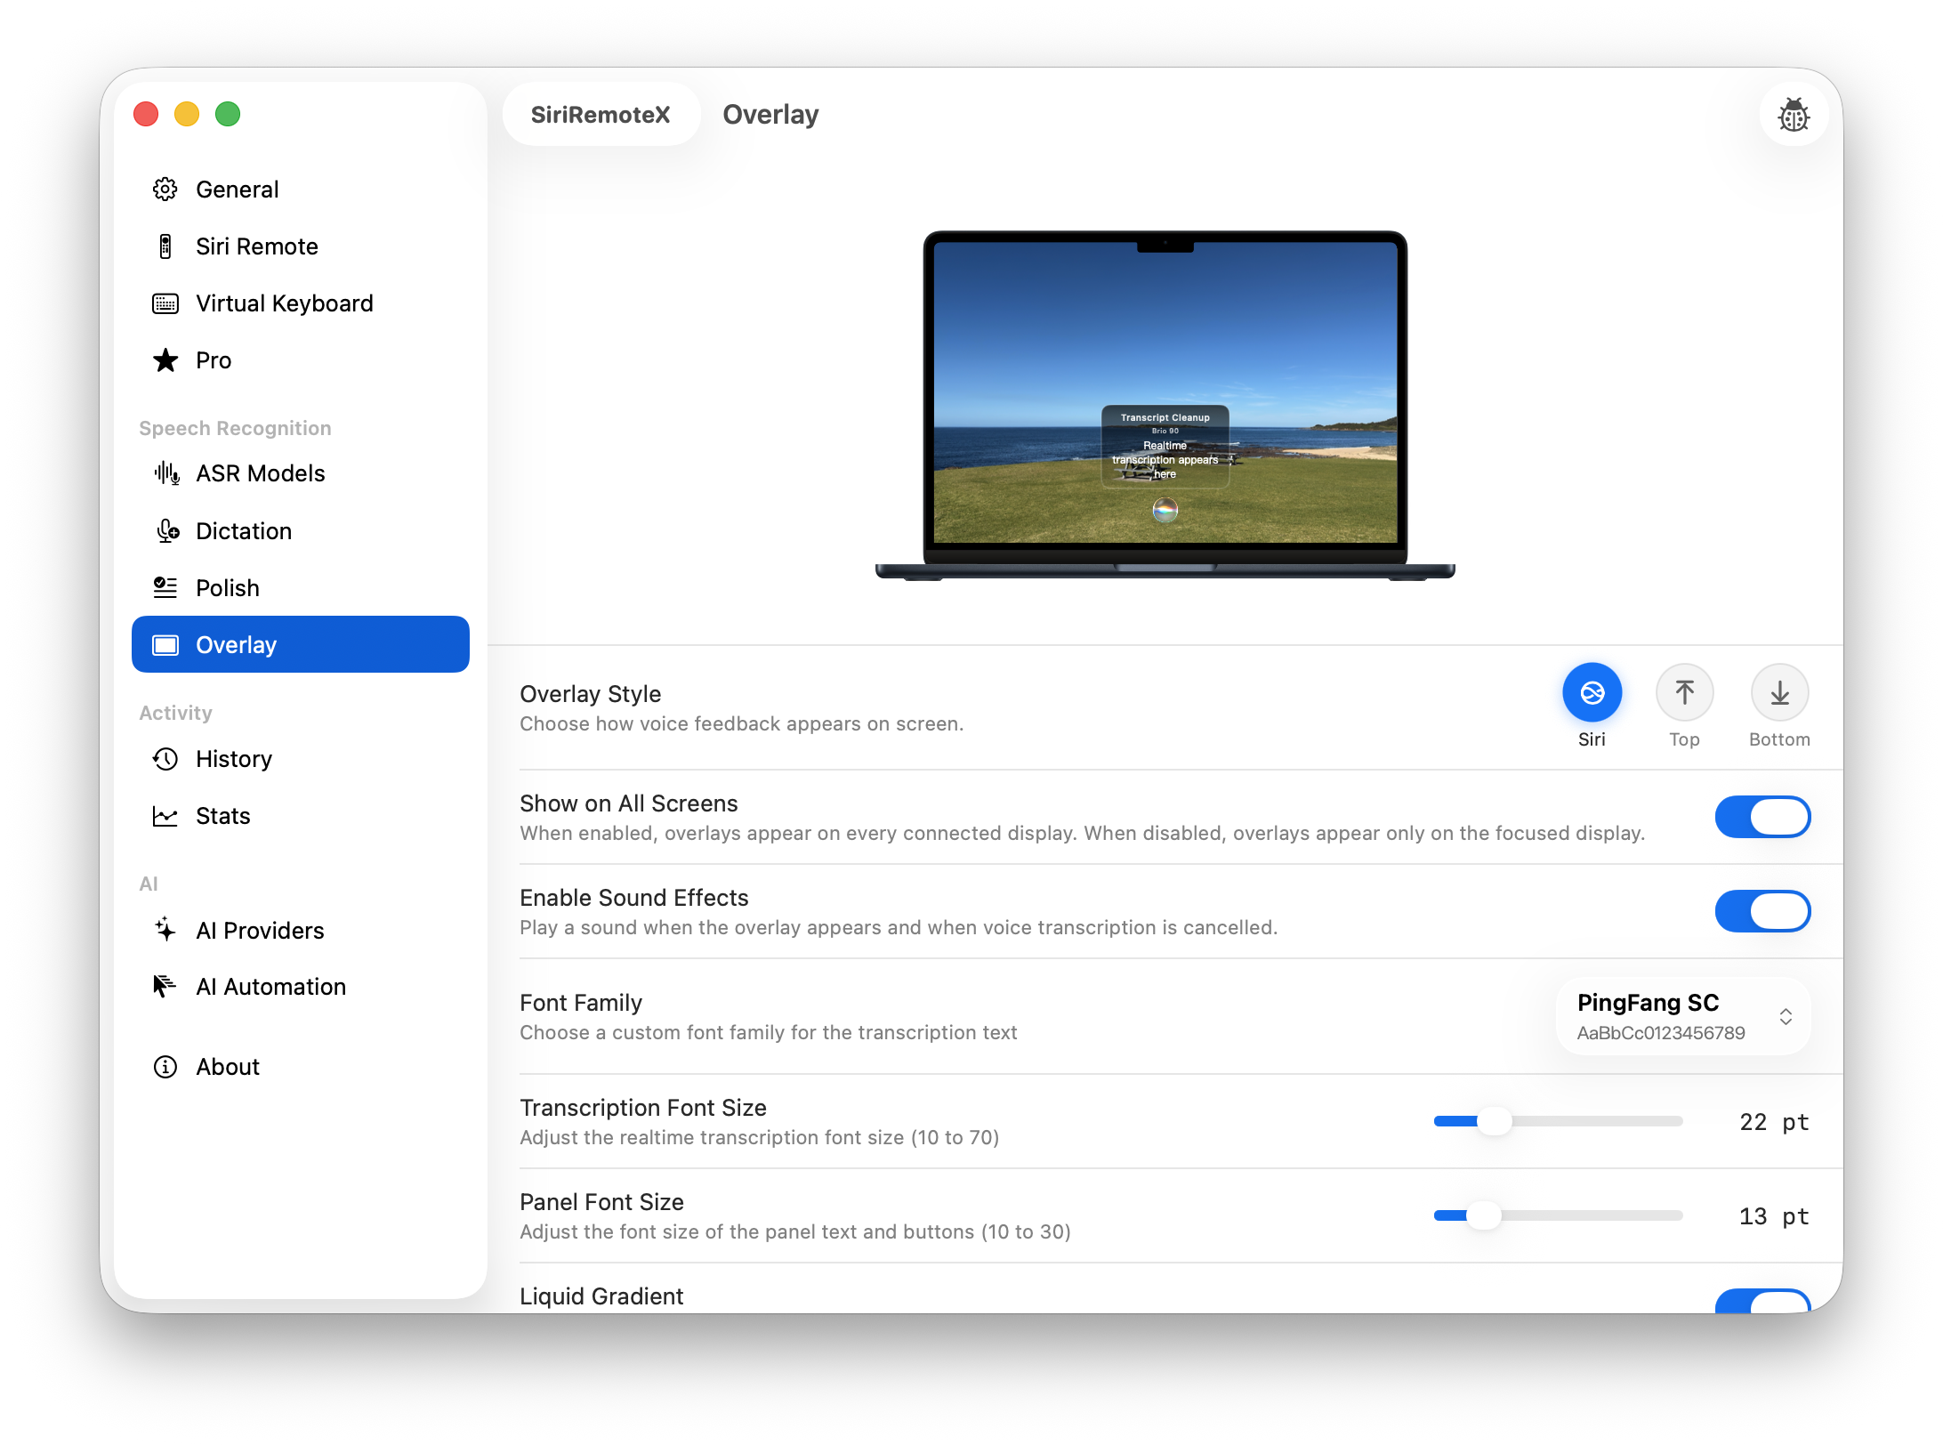Open ASR Models page

pos(301,473)
